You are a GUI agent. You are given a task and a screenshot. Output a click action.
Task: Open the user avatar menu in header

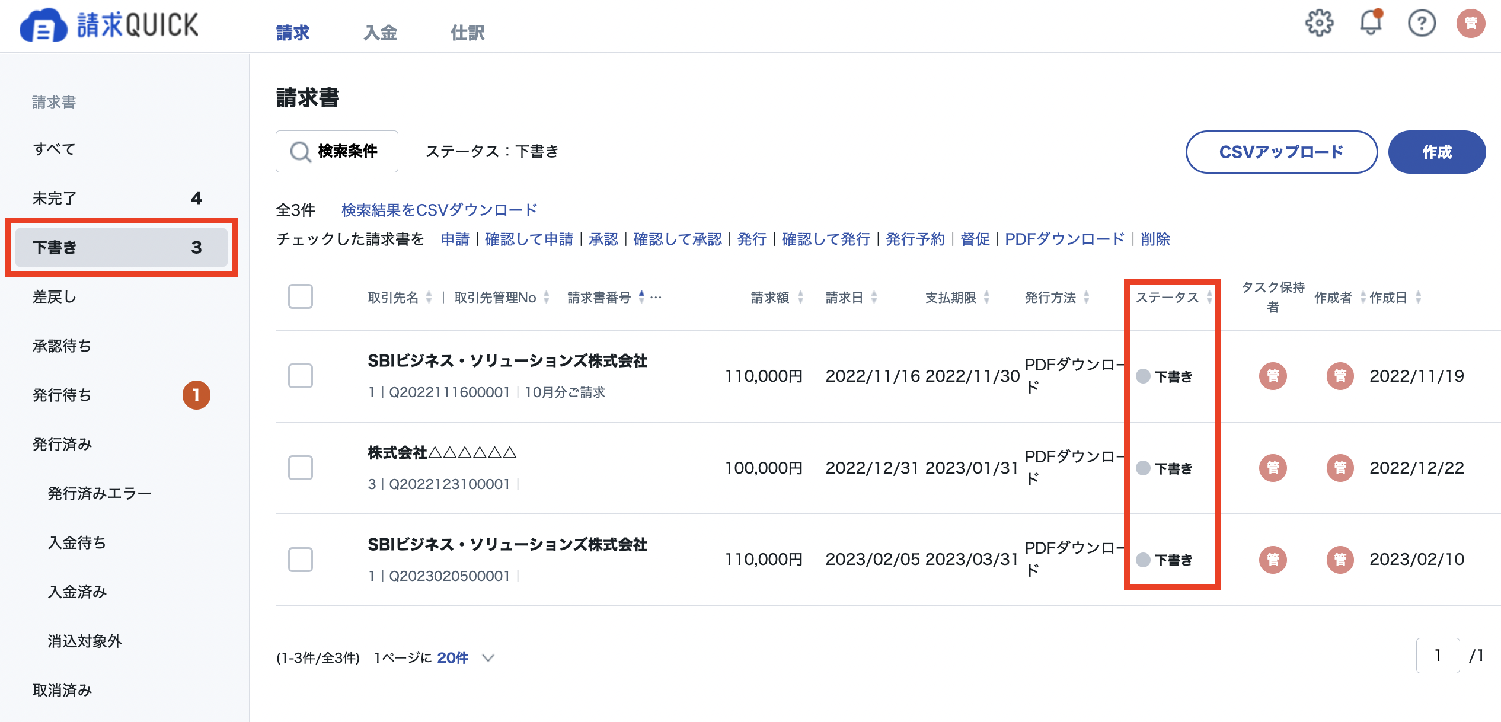(1471, 24)
